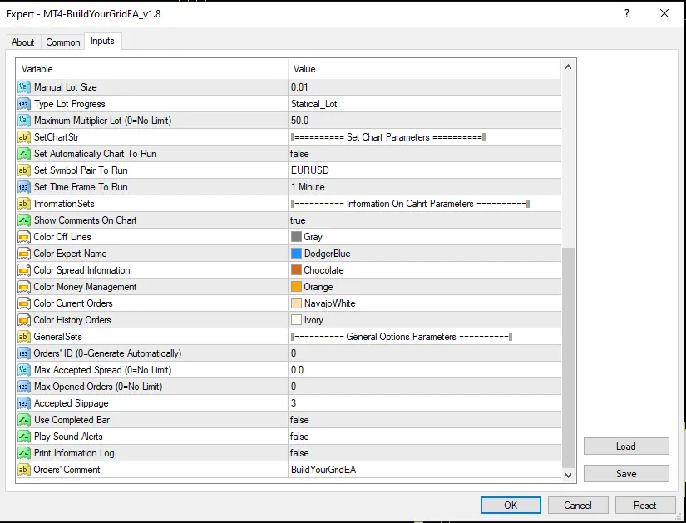
Task: Edit the Manual Lot Size value 0.01
Action: point(424,87)
